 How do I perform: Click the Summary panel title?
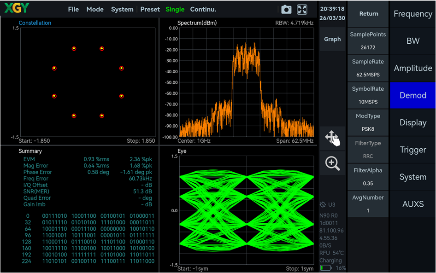click(30, 151)
